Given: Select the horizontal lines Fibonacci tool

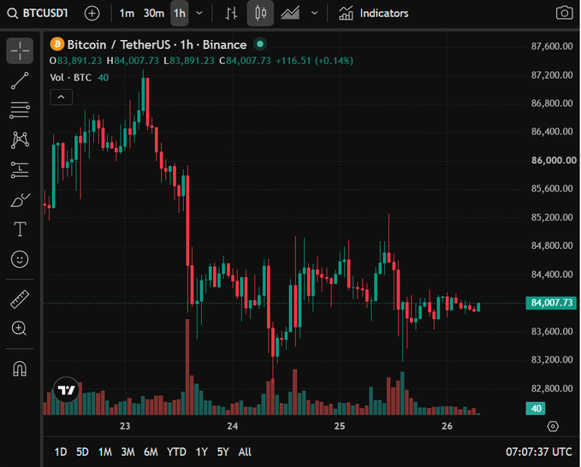Looking at the screenshot, I should click(20, 110).
